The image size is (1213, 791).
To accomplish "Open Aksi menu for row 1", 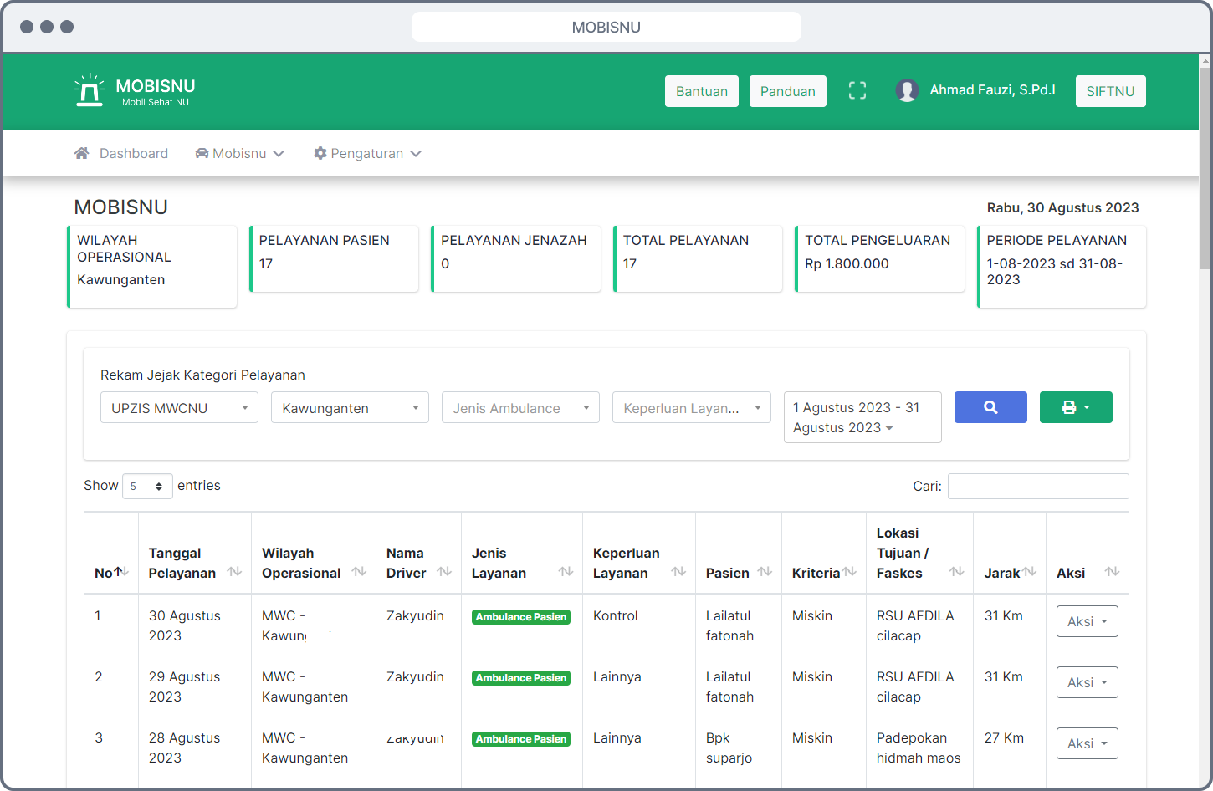I will point(1087,621).
